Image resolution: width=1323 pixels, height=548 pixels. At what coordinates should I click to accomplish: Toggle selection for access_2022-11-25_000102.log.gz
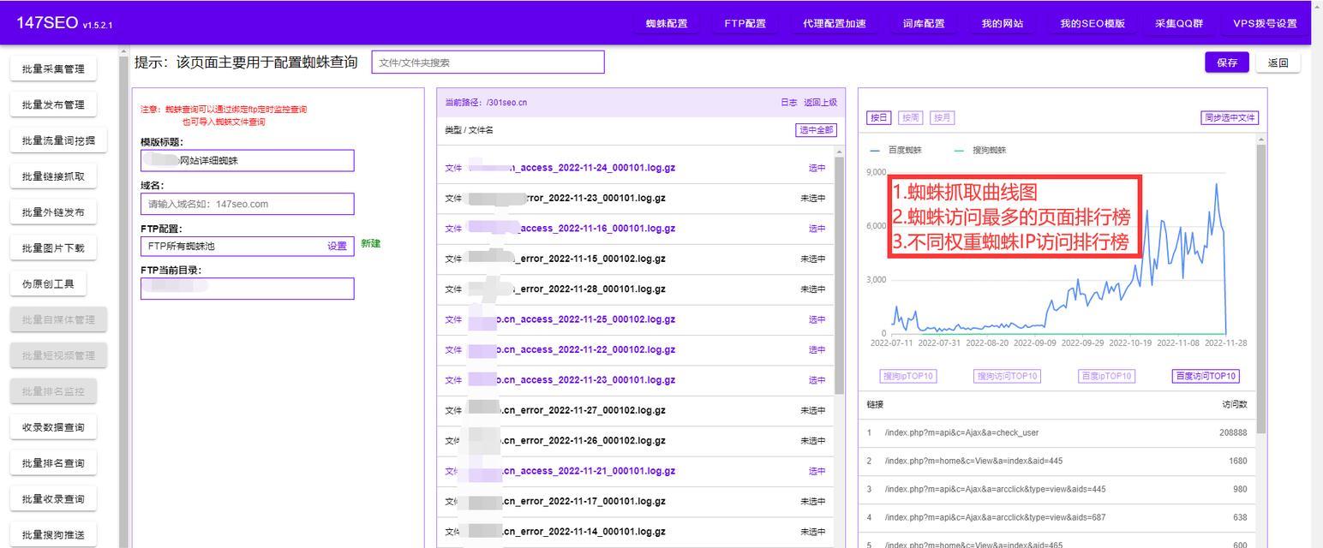point(817,319)
